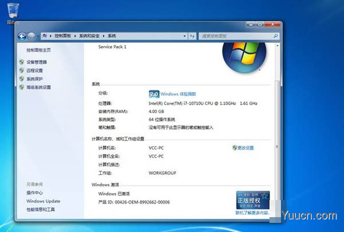
Task: Open Windows Update in the sidebar
Action: click(x=43, y=201)
